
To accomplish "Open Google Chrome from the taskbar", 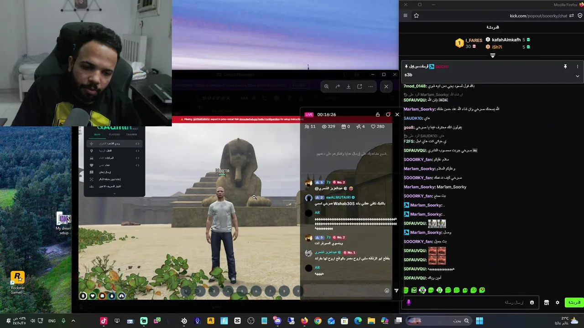I will [x=318, y=321].
